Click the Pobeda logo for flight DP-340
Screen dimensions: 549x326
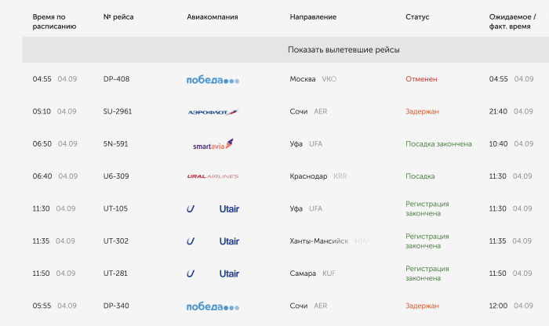pos(213,306)
